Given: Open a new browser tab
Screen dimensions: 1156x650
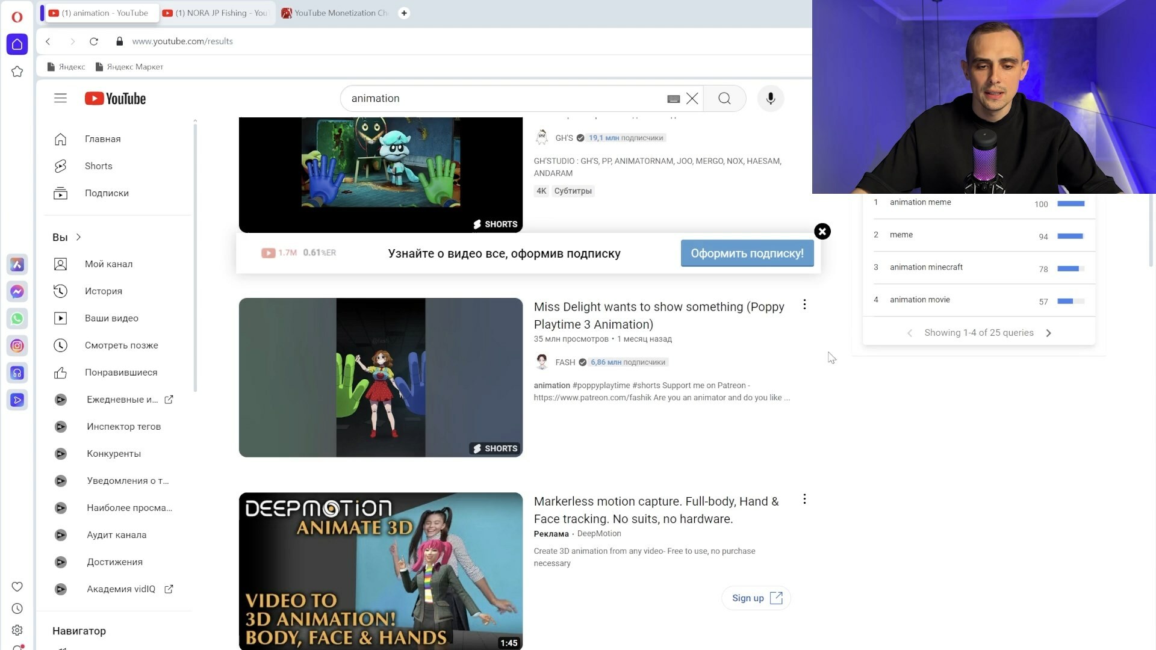Looking at the screenshot, I should click(404, 13).
